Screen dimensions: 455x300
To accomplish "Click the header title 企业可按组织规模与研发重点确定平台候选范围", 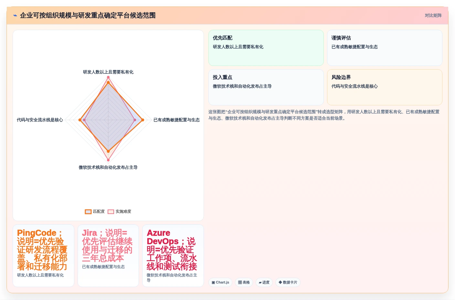I will 88,16.
